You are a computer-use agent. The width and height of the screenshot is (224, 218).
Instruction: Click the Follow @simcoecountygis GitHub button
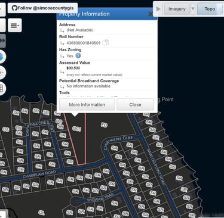tap(42, 8)
